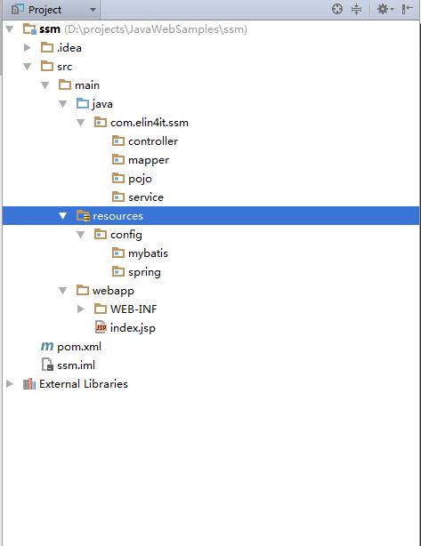Select the "mapper" package row
The height and width of the screenshot is (546, 421).
[210, 160]
